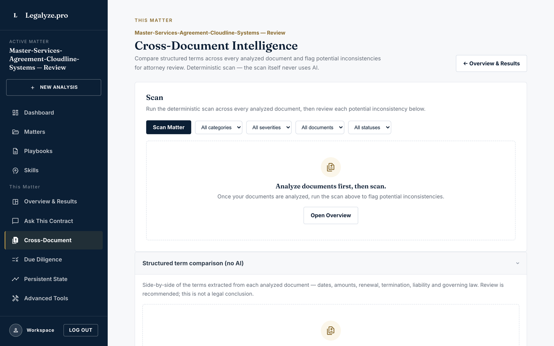Click the Skills head icon
Screen dimensions: 554x346
(15, 170)
